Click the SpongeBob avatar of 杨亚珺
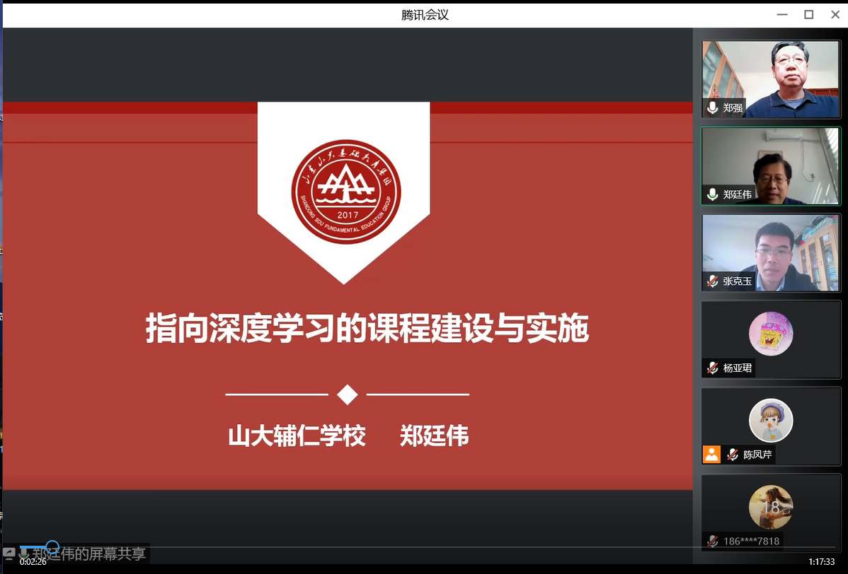848x574 pixels. [770, 334]
